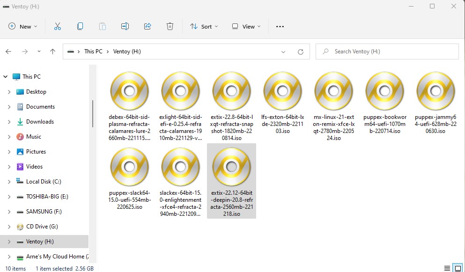Image resolution: width=465 pixels, height=272 pixels.
Task: Expand the Videos tree node
Action: pyautogui.click(x=9, y=167)
